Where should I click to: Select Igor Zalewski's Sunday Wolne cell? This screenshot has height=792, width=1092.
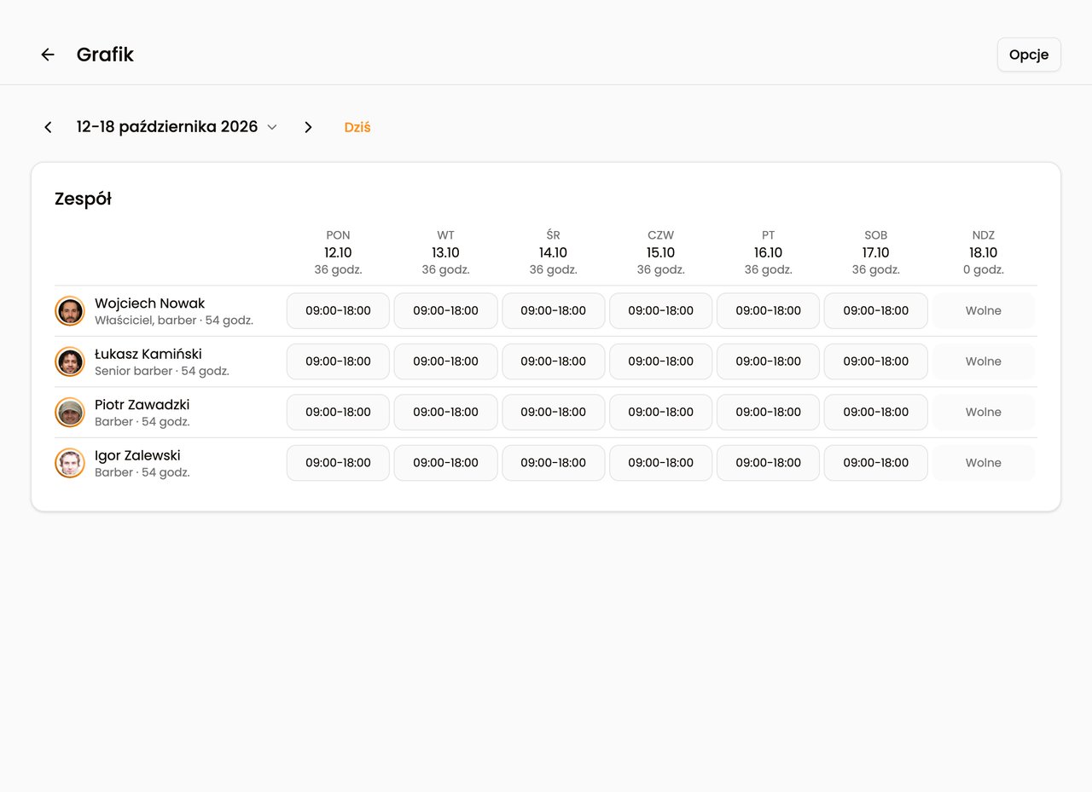(983, 463)
